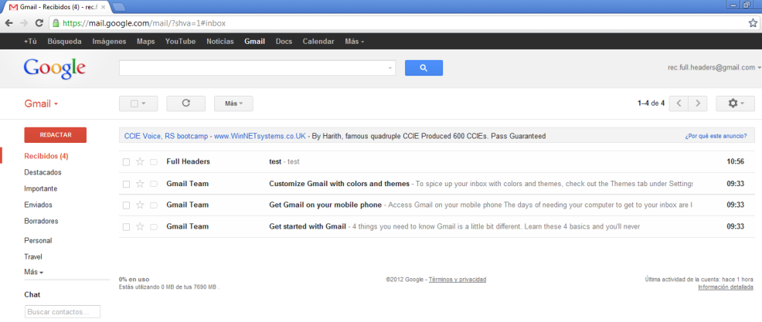The height and width of the screenshot is (322, 762).
Task: Star the Get Gmail on your mobile email
Action: click(140, 205)
